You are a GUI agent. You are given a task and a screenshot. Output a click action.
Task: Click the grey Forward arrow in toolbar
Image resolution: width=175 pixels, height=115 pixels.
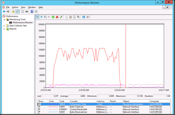(8, 11)
